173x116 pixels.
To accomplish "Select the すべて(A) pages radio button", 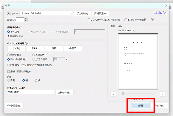I will 8,32.
